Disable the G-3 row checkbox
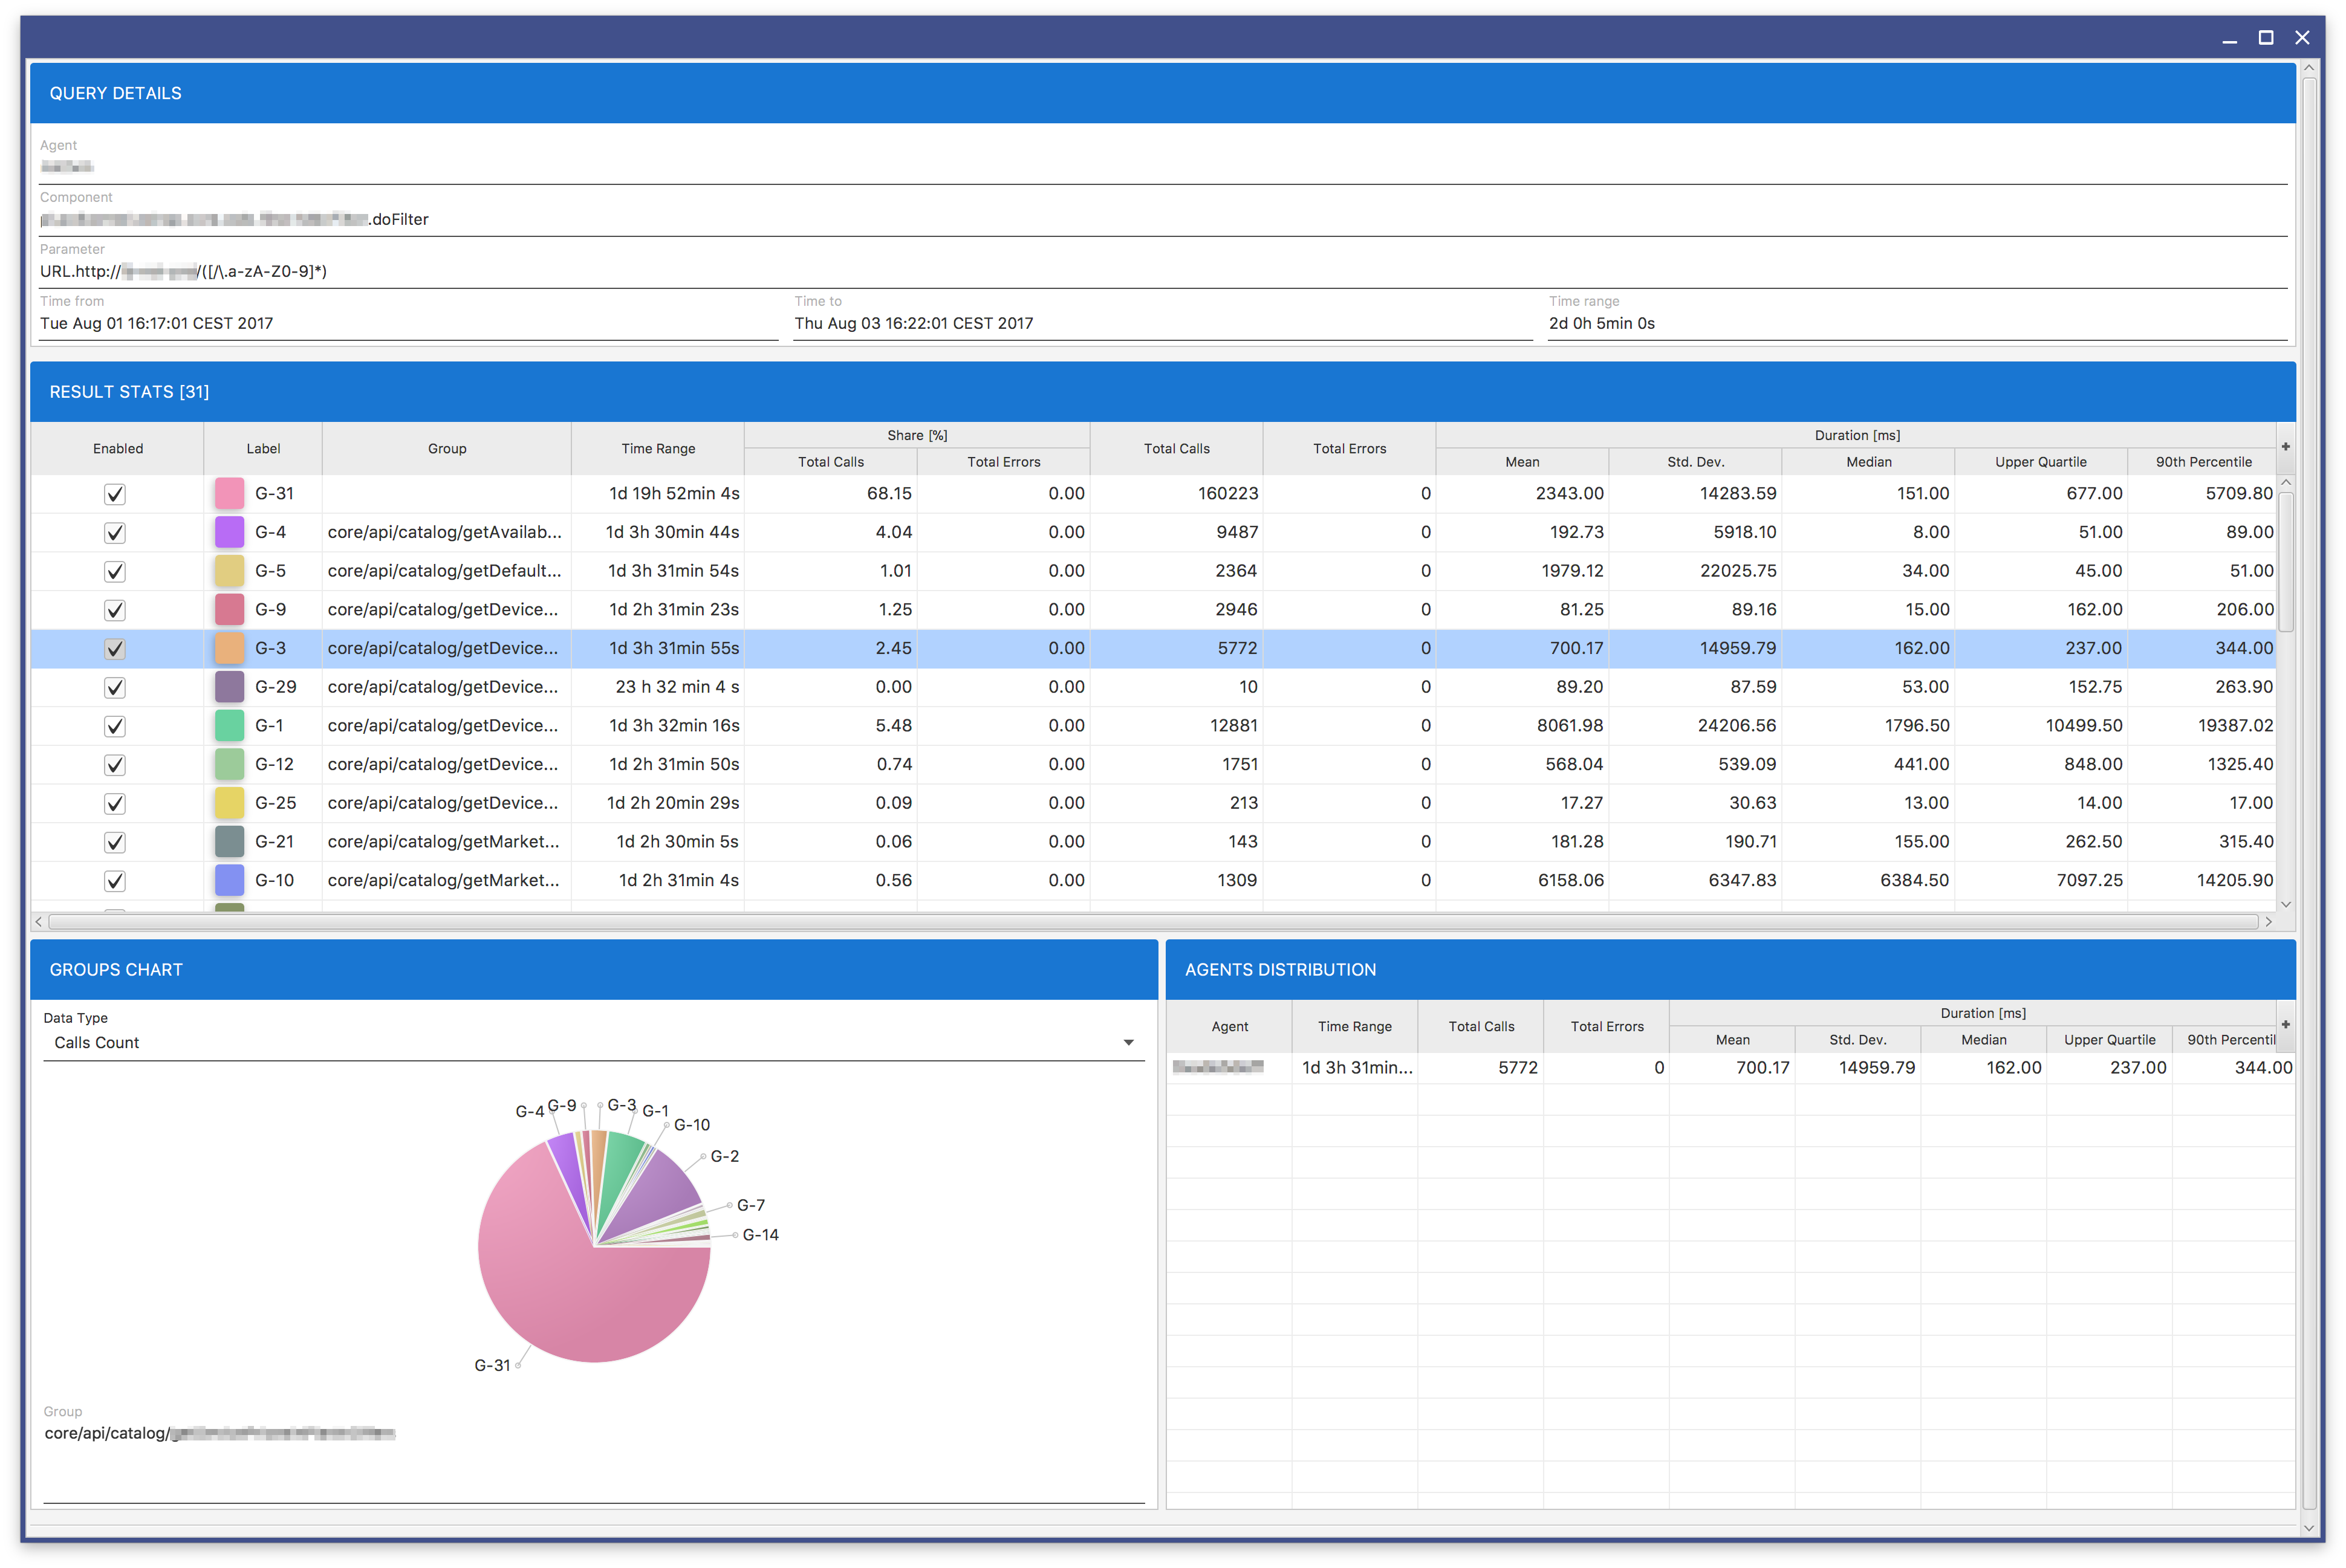 click(x=115, y=649)
